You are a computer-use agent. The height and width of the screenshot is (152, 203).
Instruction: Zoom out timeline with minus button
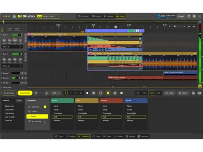tap(179, 26)
